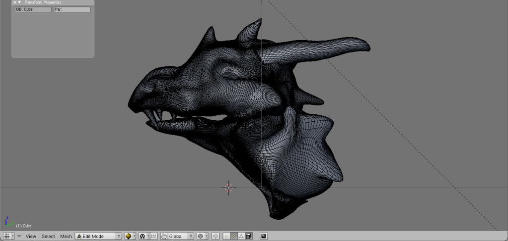Click the render this window image icon
508x241 pixels.
point(263,236)
